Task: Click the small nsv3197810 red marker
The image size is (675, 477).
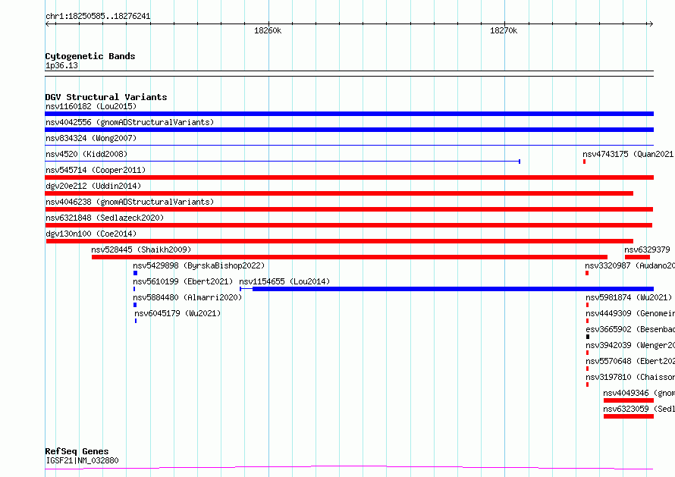Action: [587, 384]
